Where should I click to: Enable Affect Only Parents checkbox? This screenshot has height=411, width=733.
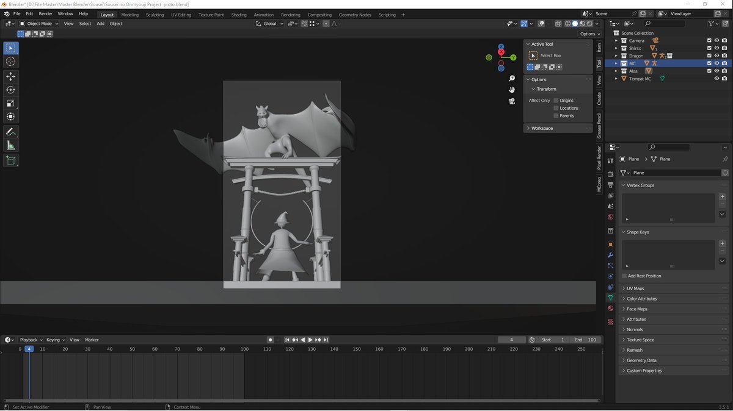pyautogui.click(x=556, y=115)
